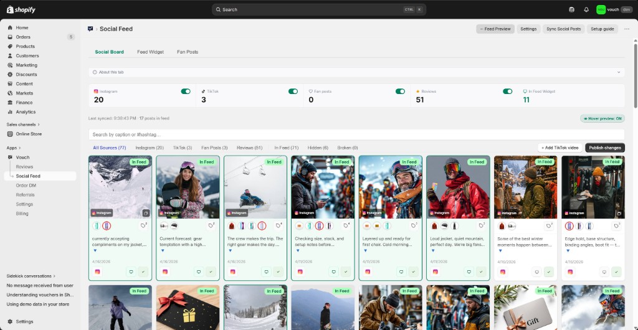Screen dimensions: 638x330
Task: Filter by Instagram (20) source
Action: 150,148
